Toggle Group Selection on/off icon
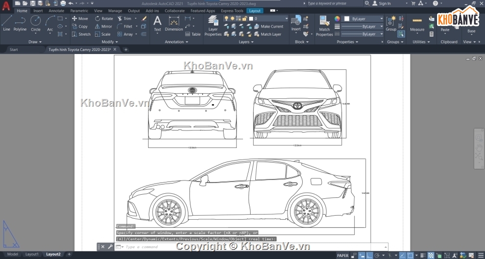This screenshot has height=259, width=485. point(401,34)
